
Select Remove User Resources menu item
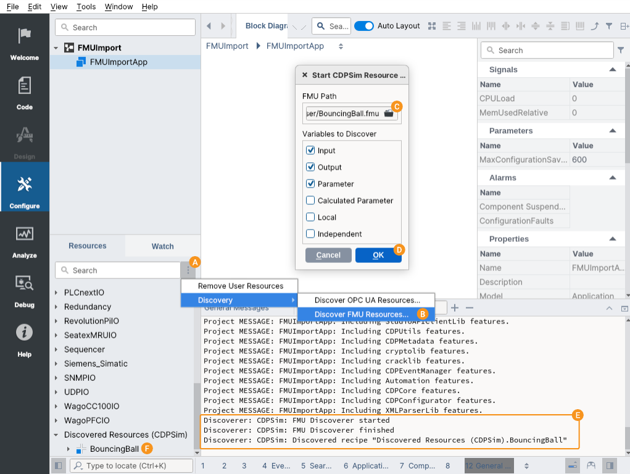(x=239, y=286)
